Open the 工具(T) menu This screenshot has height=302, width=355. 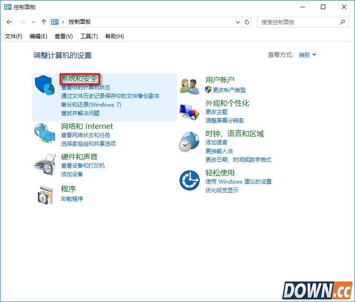point(89,36)
